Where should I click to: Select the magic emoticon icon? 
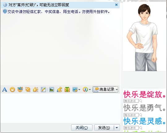20,89
